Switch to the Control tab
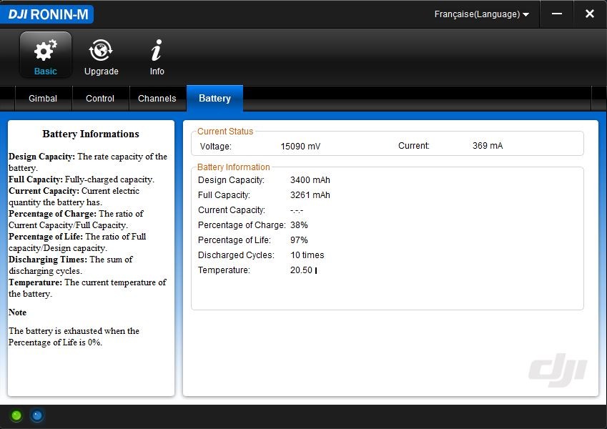Viewport: 607px width, 429px height. pyautogui.click(x=100, y=99)
